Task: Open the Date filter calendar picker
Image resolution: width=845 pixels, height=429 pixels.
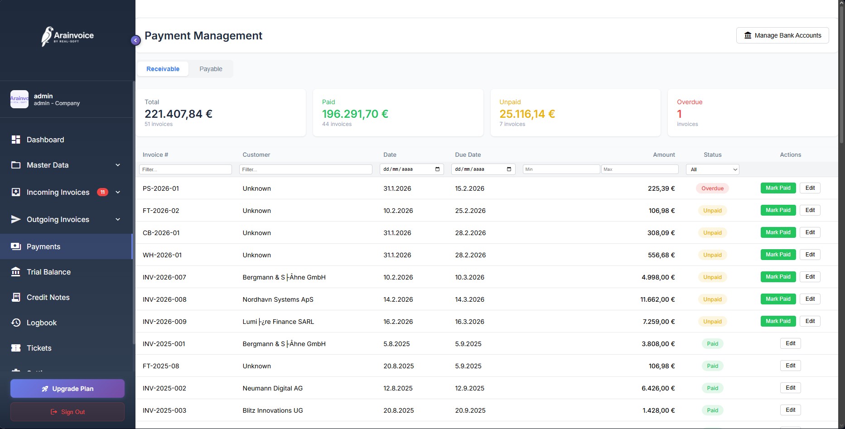Action: (437, 169)
